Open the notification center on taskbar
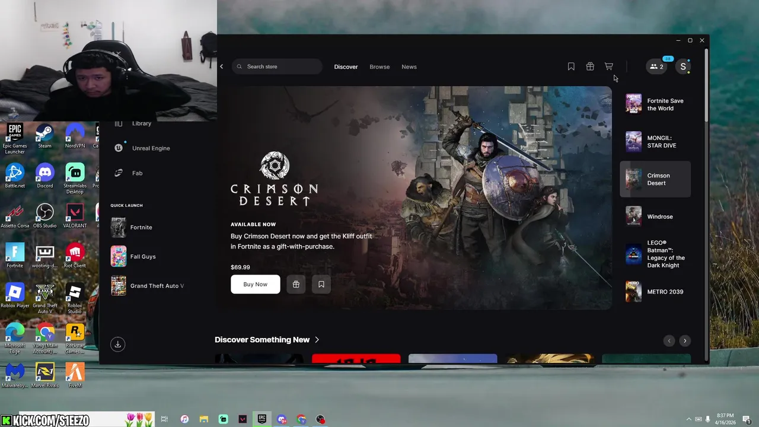 pos(747,419)
